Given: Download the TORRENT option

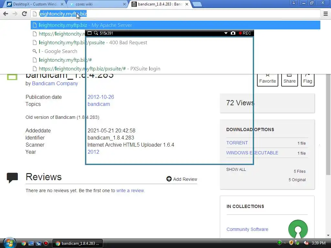Looking at the screenshot, I should coord(237,143).
